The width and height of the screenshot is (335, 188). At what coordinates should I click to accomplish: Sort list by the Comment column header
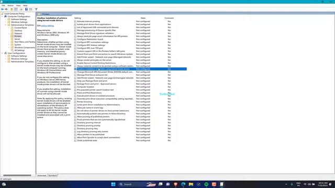169,18
